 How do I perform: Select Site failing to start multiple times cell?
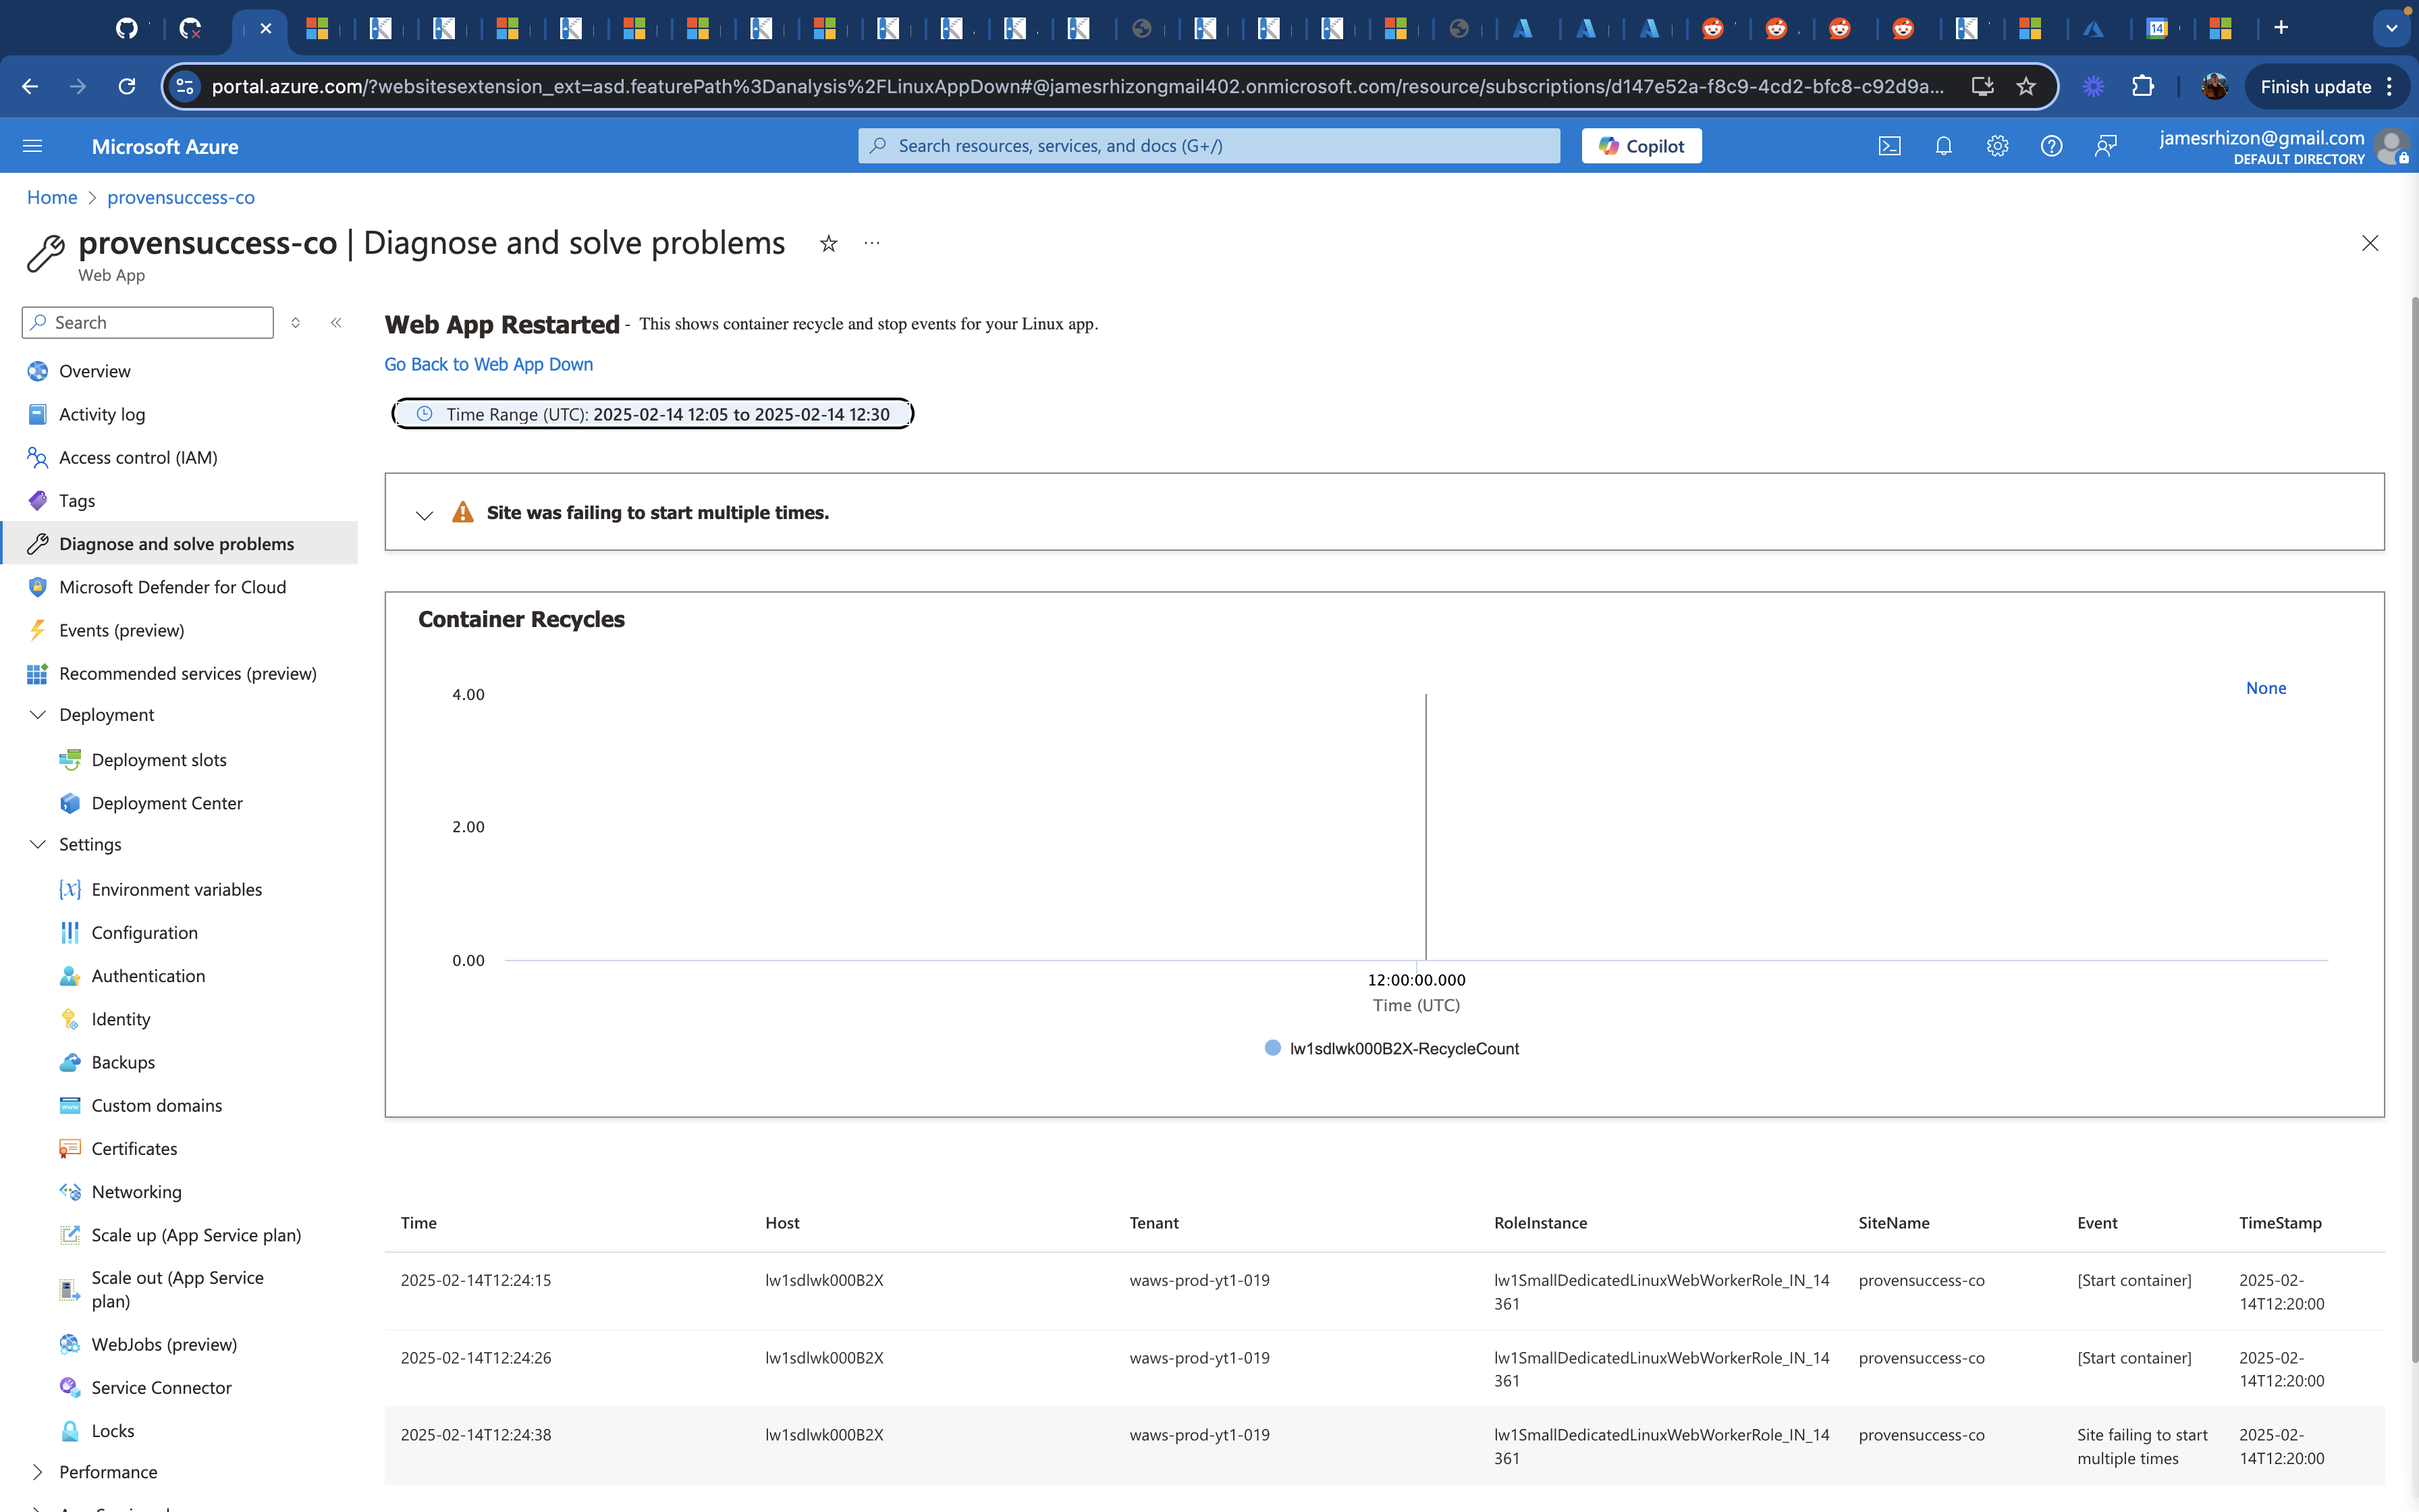pos(2142,1446)
